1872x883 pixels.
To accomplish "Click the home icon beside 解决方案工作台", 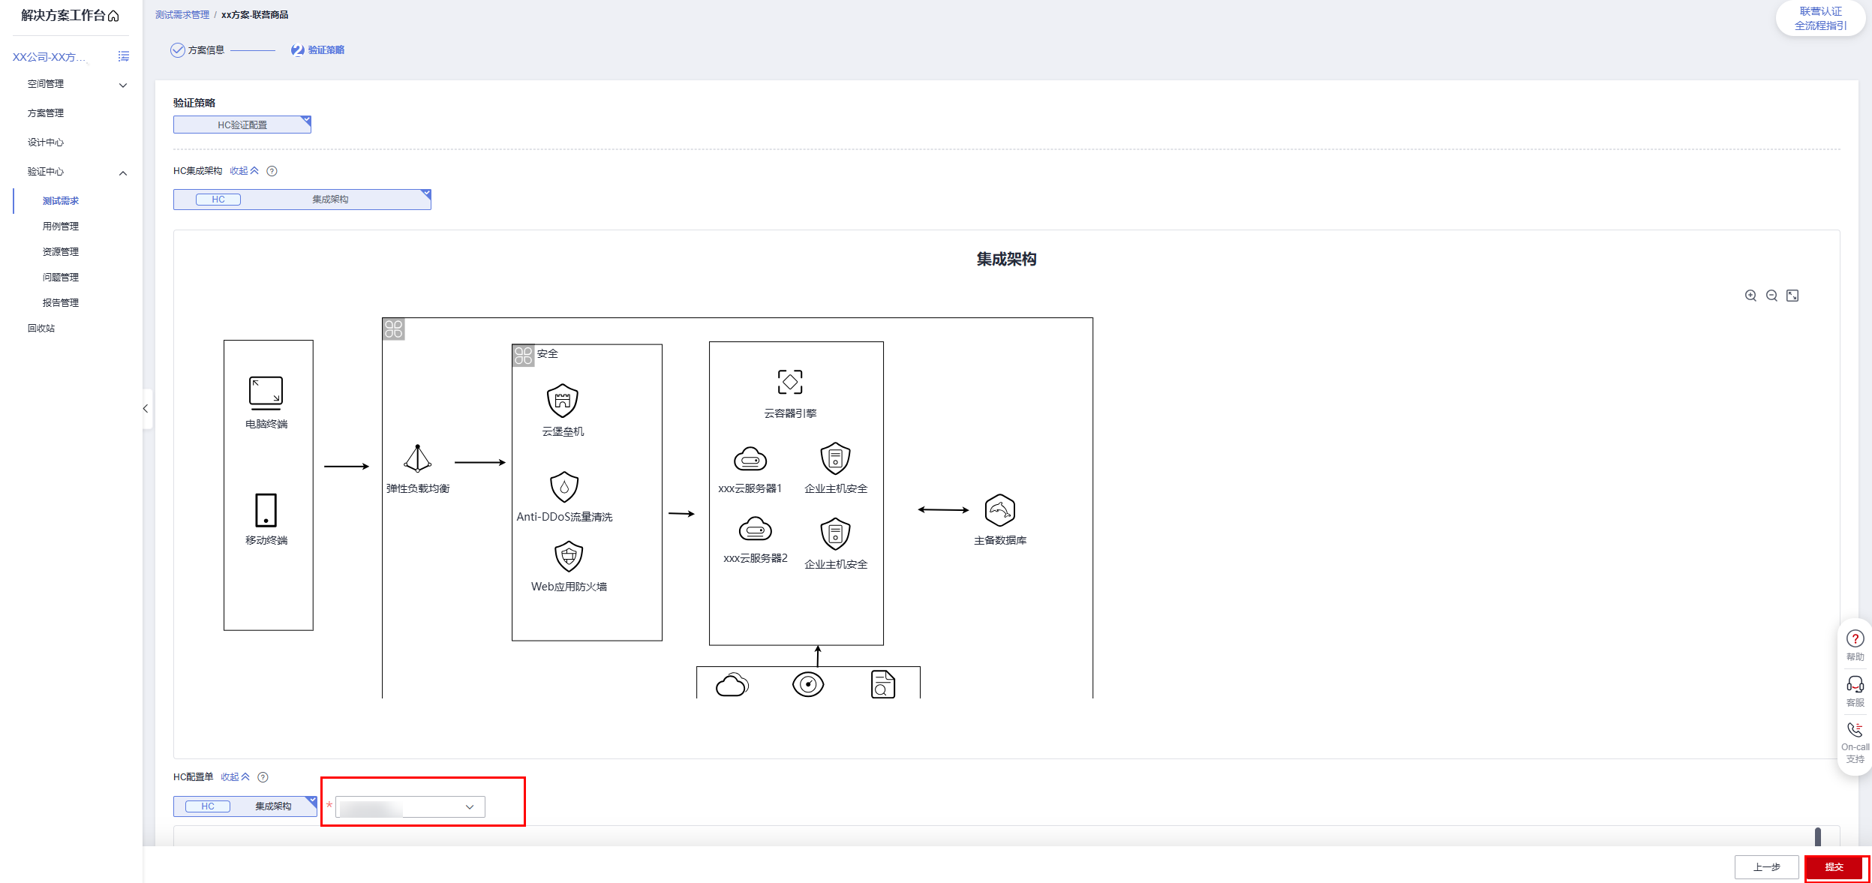I will [x=113, y=16].
